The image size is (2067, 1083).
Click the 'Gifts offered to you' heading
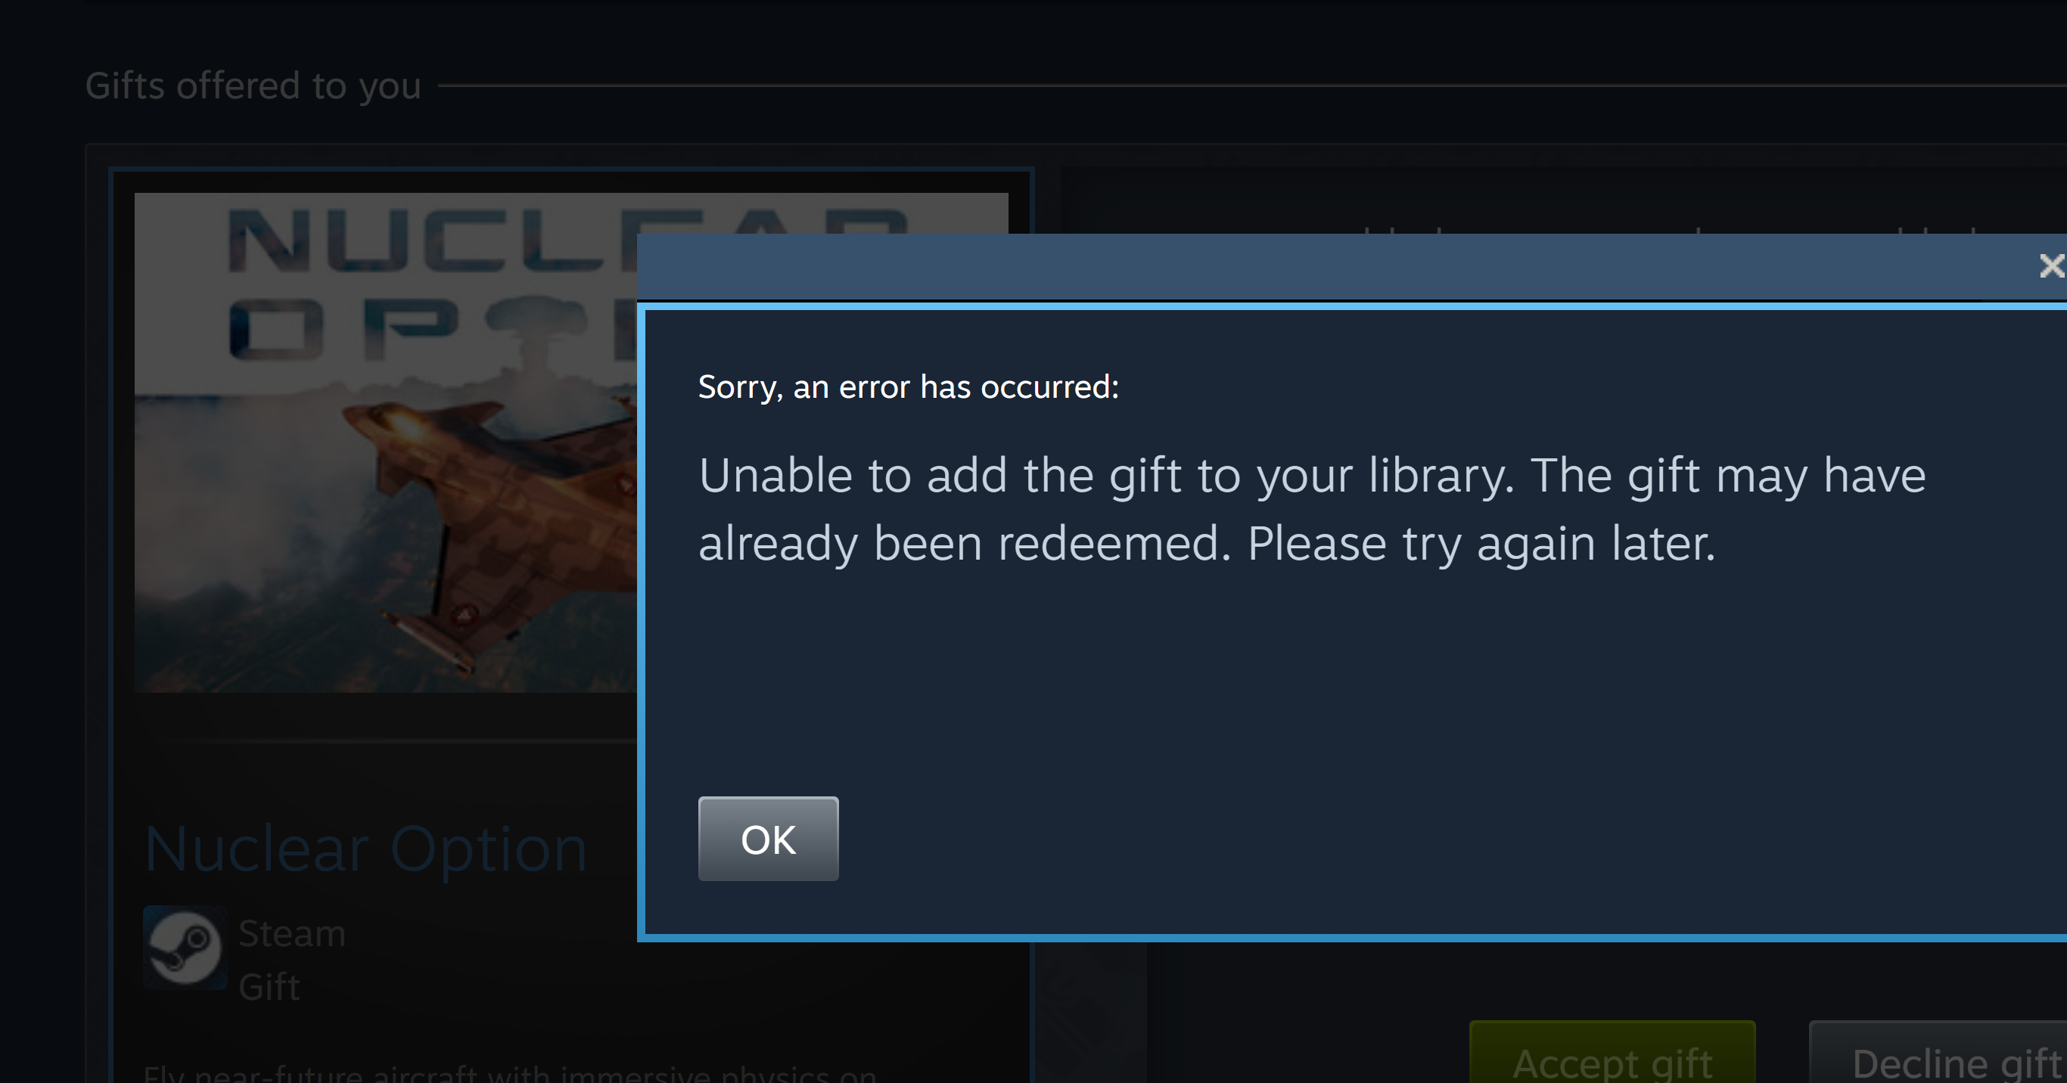[x=253, y=85]
